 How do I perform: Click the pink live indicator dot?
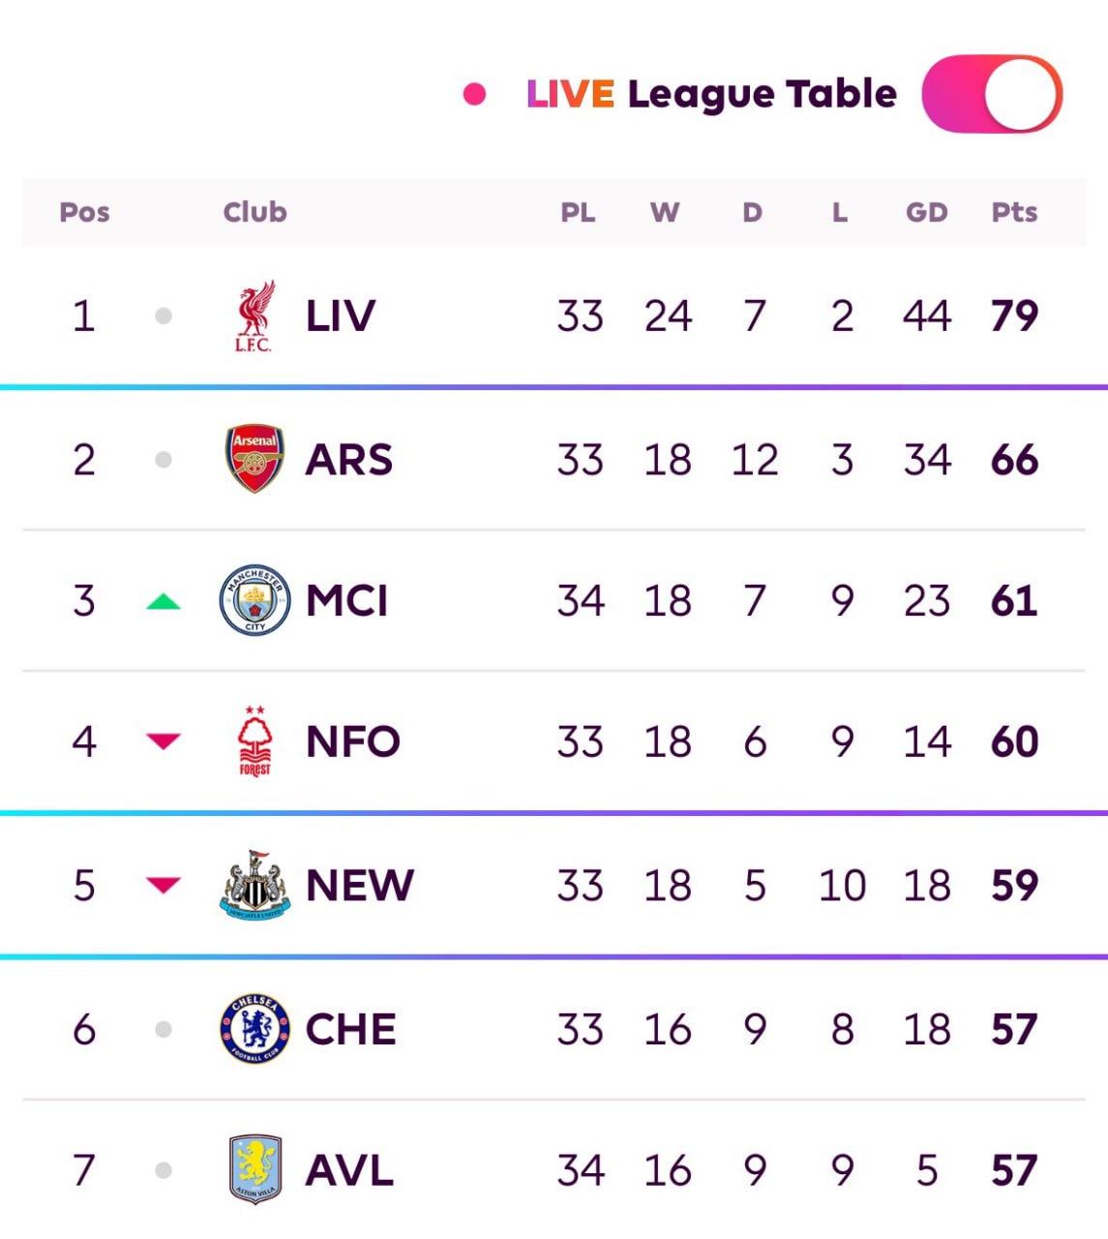click(x=474, y=94)
